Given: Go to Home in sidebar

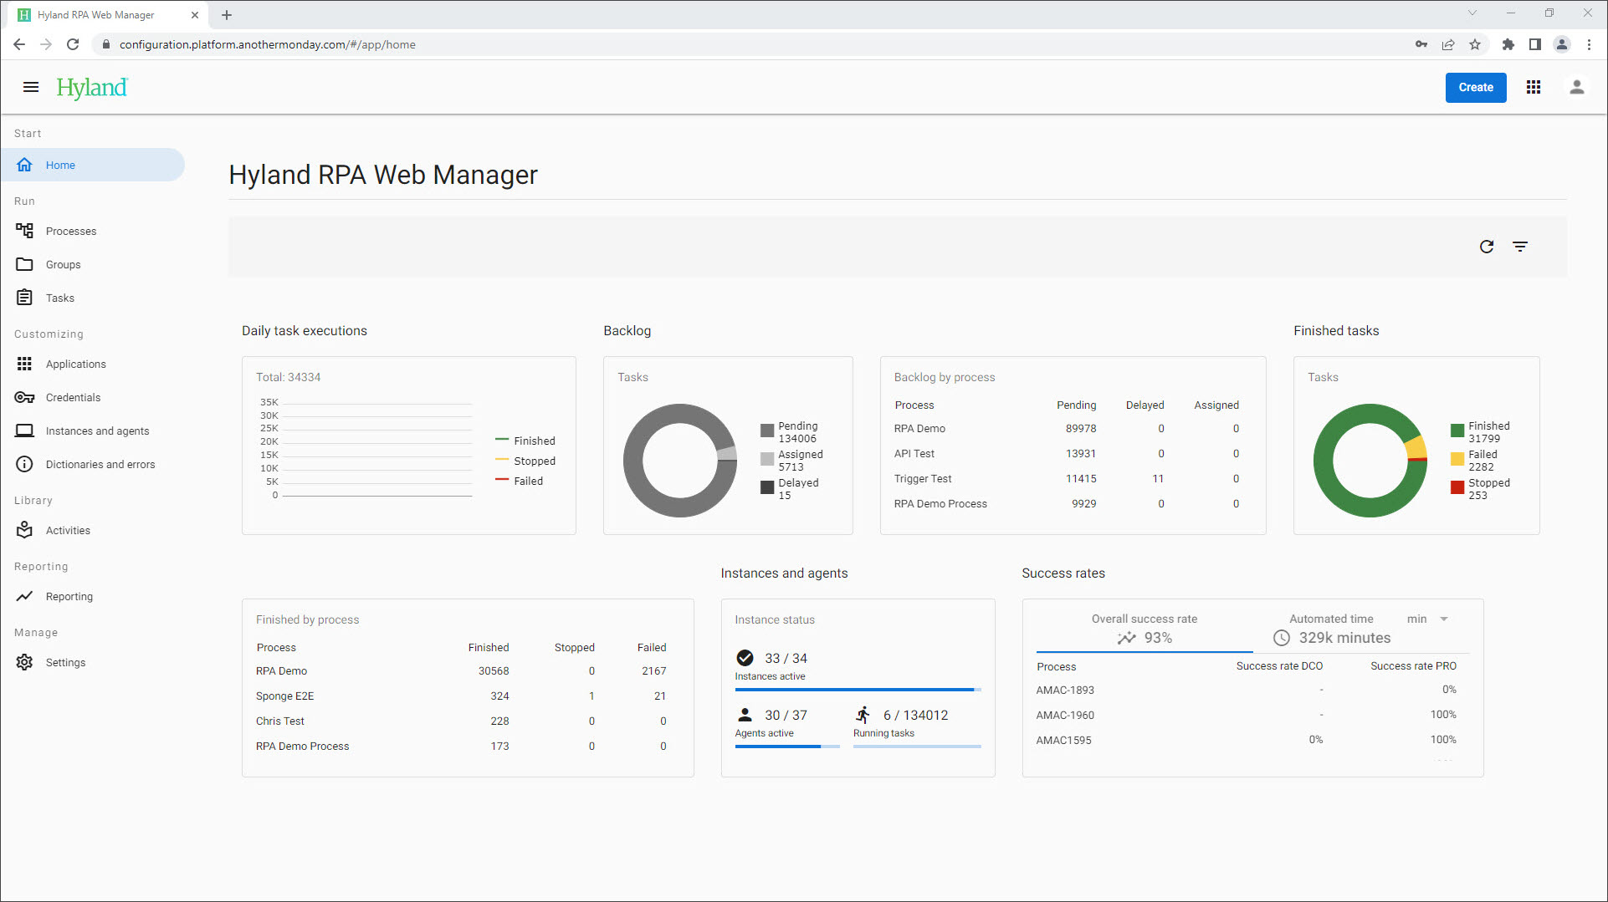Looking at the screenshot, I should [92, 165].
